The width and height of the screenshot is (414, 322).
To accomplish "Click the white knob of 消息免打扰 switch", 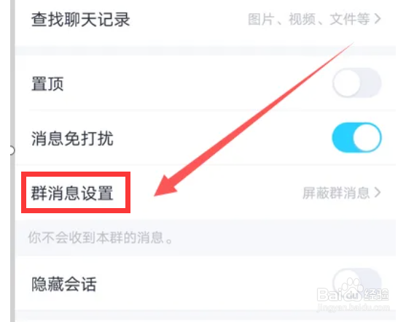I will pos(367,137).
